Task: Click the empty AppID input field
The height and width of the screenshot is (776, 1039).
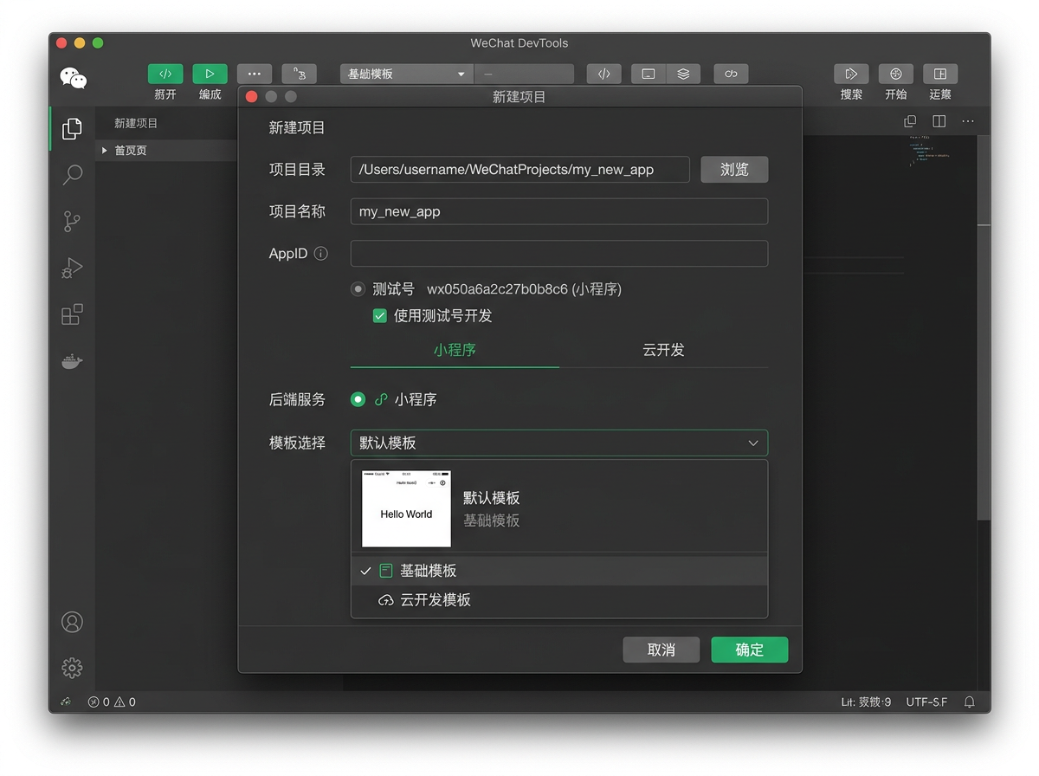Action: pos(559,254)
